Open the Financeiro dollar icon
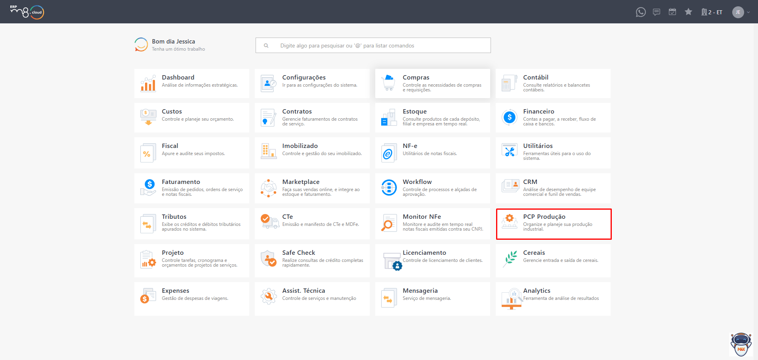Image resolution: width=758 pixels, height=360 pixels. (x=510, y=117)
